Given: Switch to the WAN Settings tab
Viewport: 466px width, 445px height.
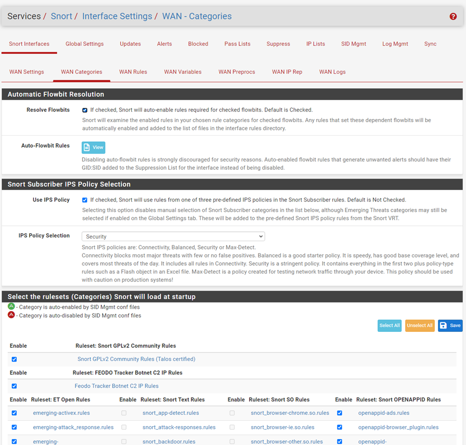Looking at the screenshot, I should click(x=27, y=72).
